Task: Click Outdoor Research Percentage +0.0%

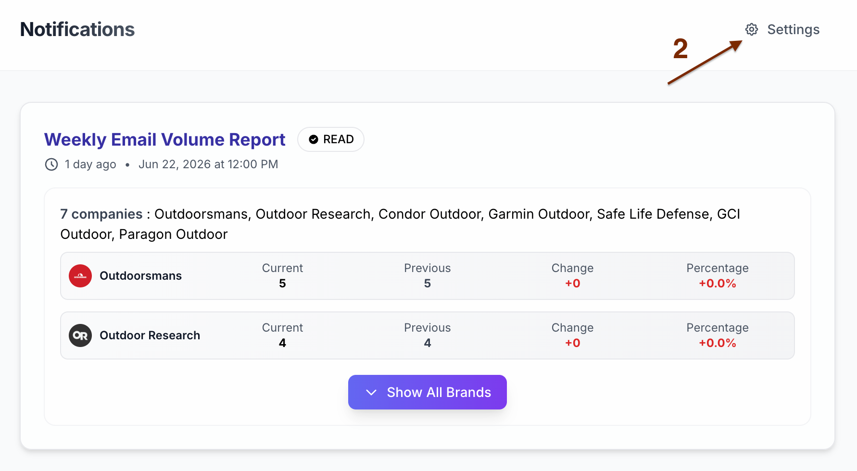Action: click(718, 343)
